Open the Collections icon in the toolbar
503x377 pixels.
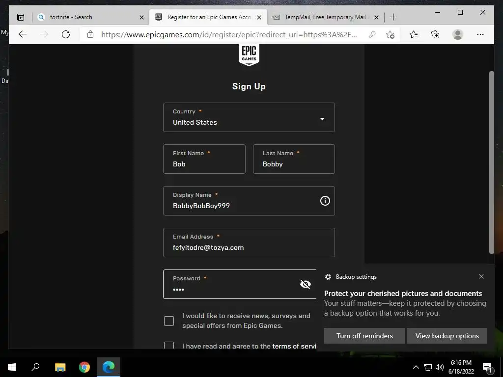pos(435,34)
